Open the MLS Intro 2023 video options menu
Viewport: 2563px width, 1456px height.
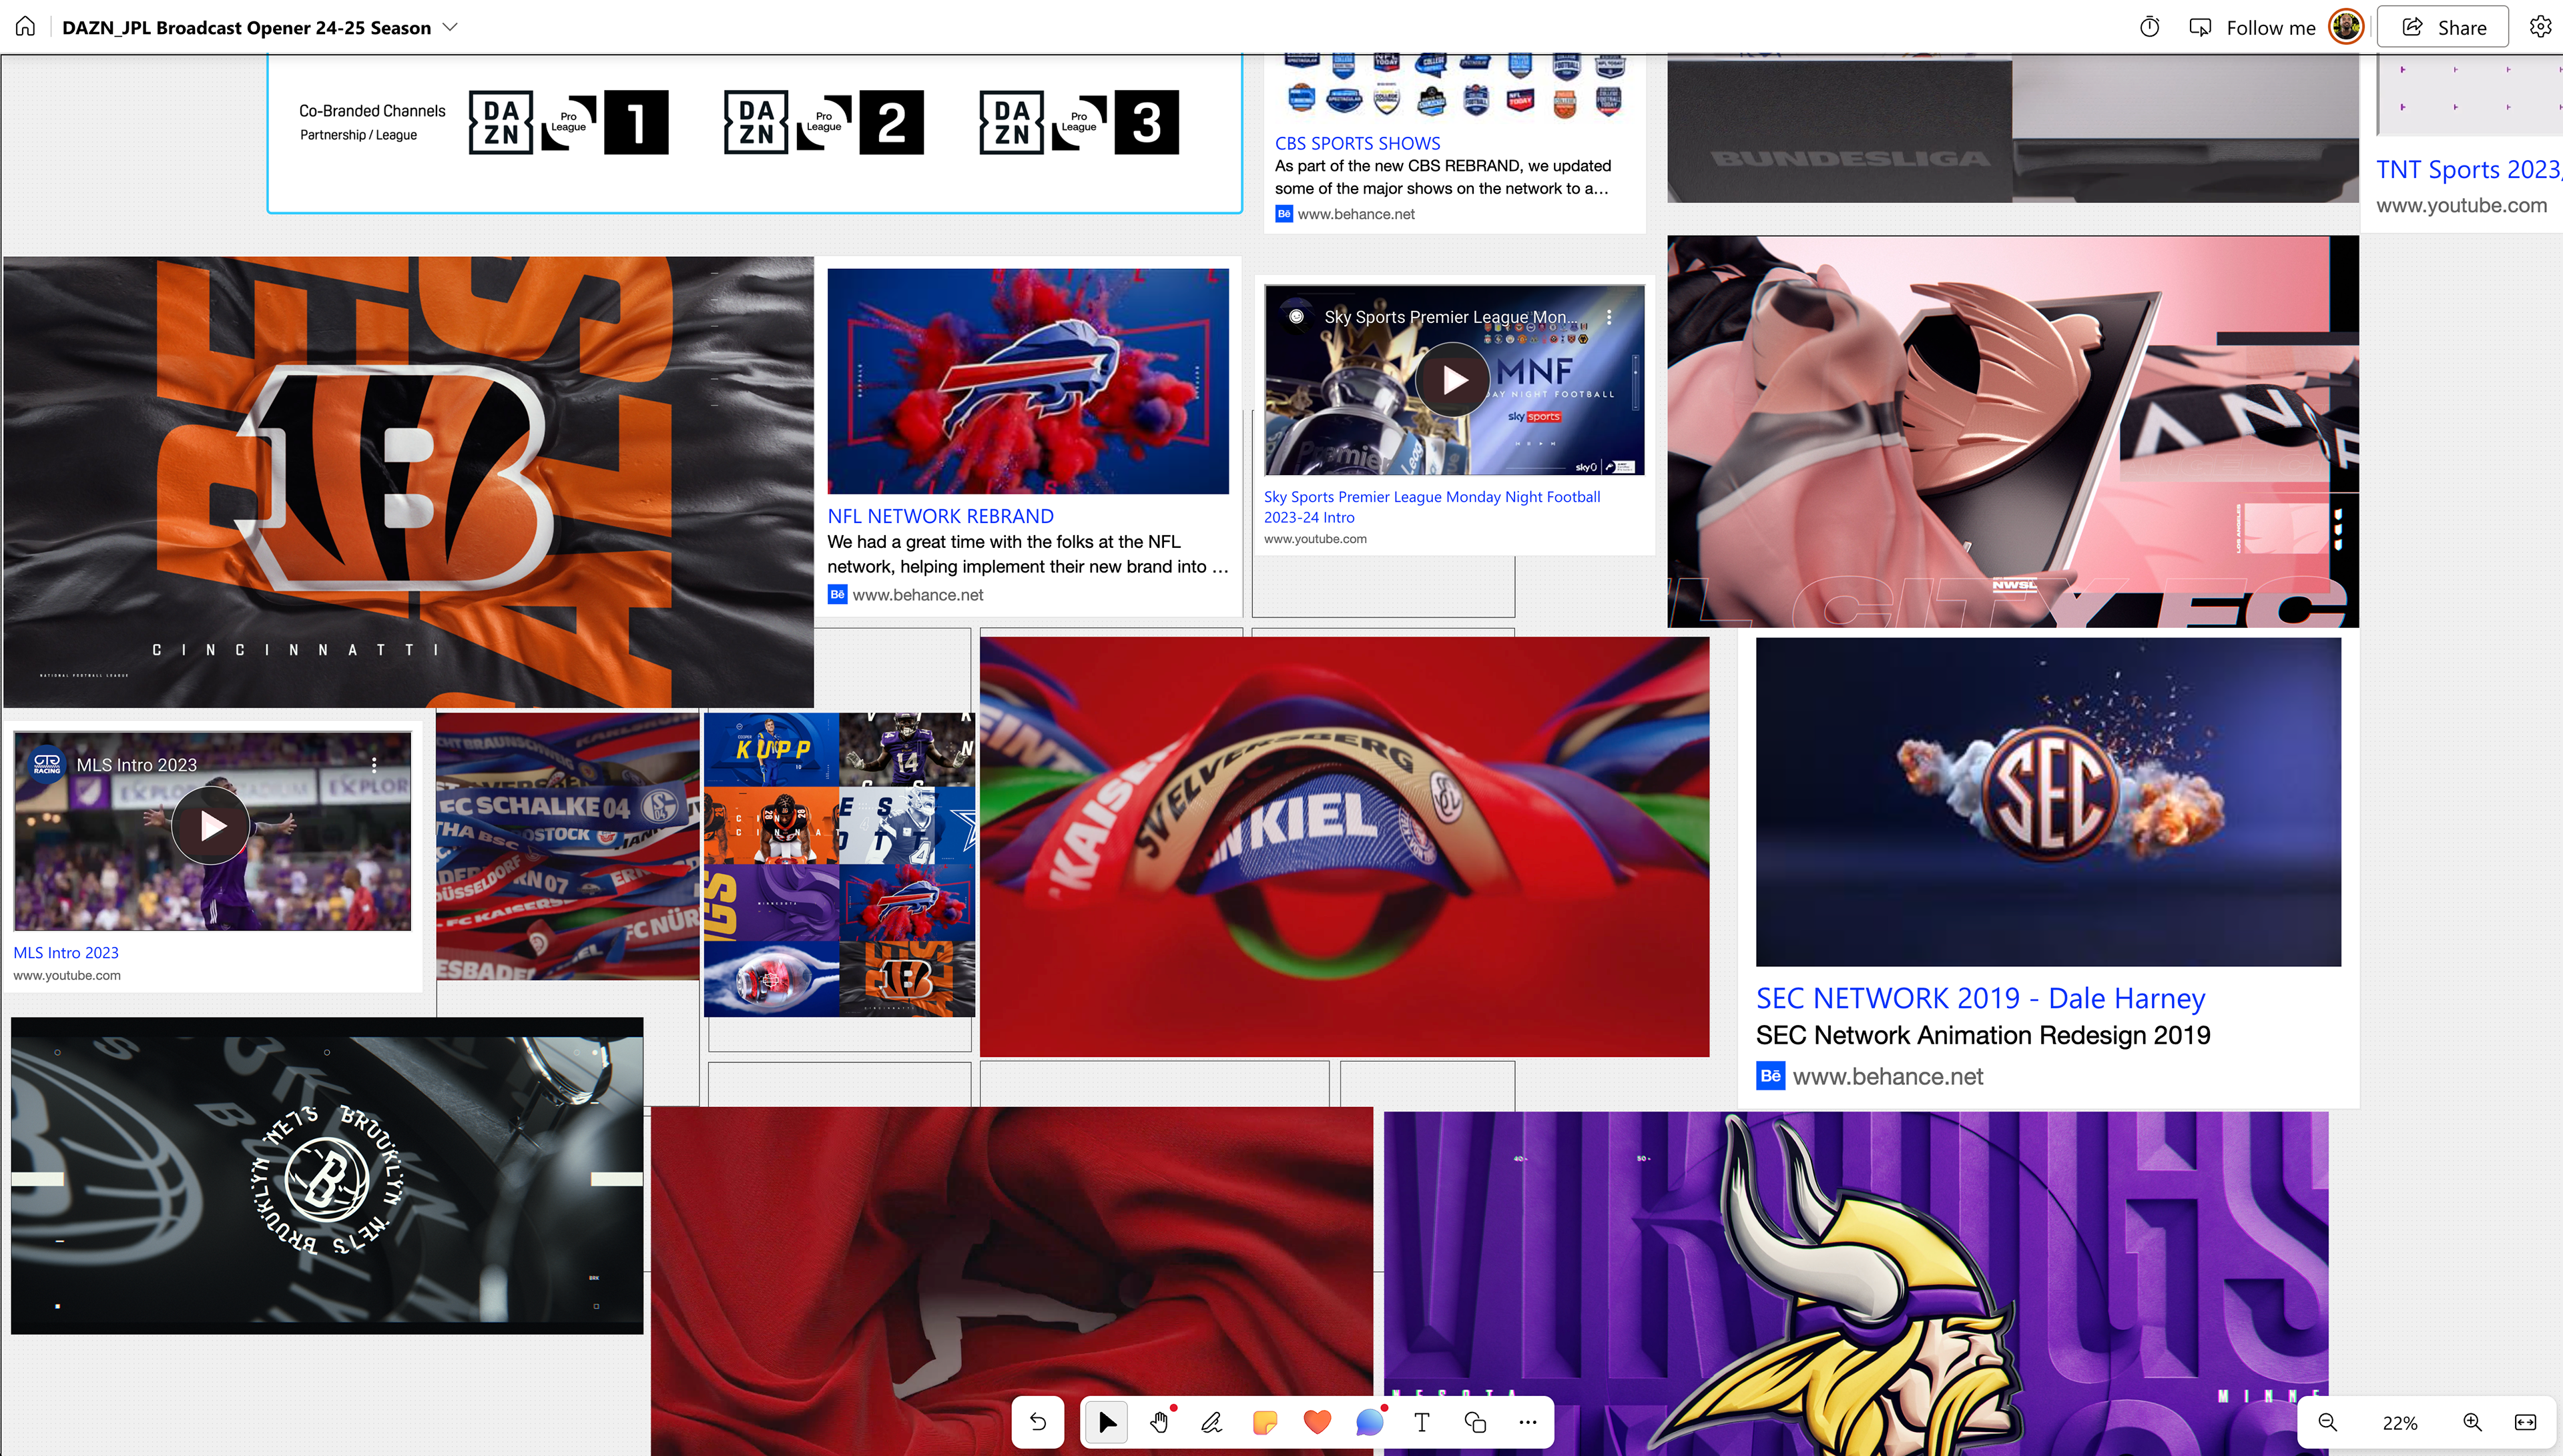coord(374,764)
